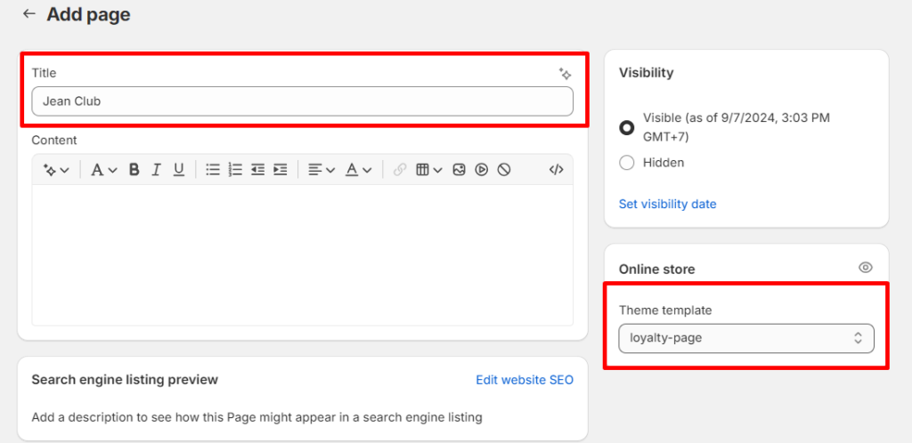Select the Visible radio option

coord(626,127)
